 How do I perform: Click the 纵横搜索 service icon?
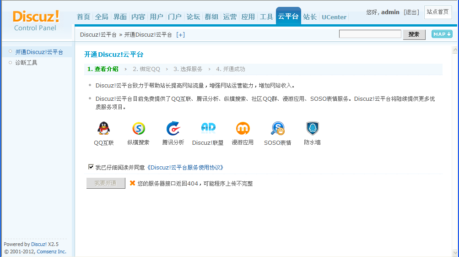point(139,128)
